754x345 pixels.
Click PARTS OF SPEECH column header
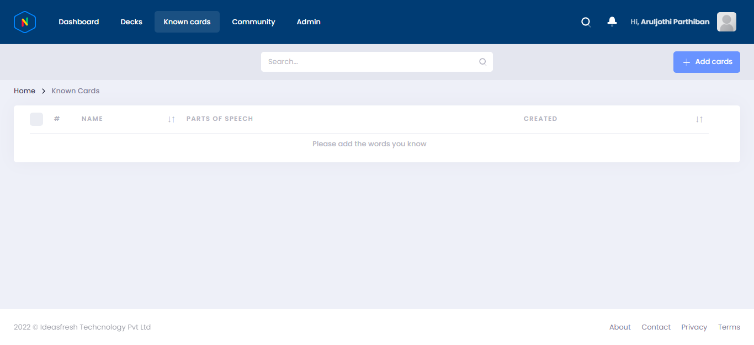click(x=220, y=119)
